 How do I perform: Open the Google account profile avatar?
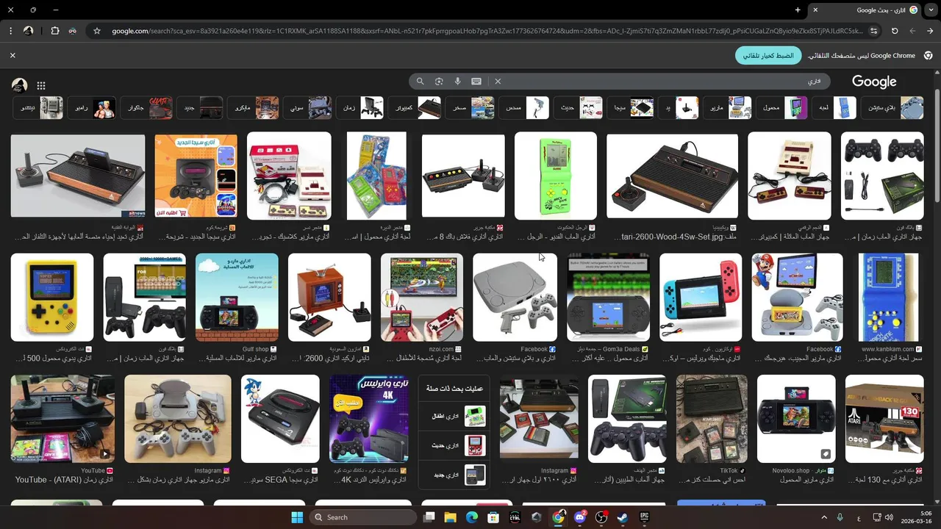20,85
